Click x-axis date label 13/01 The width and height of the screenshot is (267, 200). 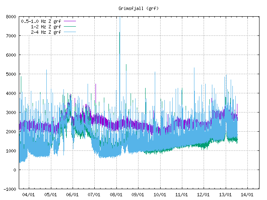pos(225,195)
